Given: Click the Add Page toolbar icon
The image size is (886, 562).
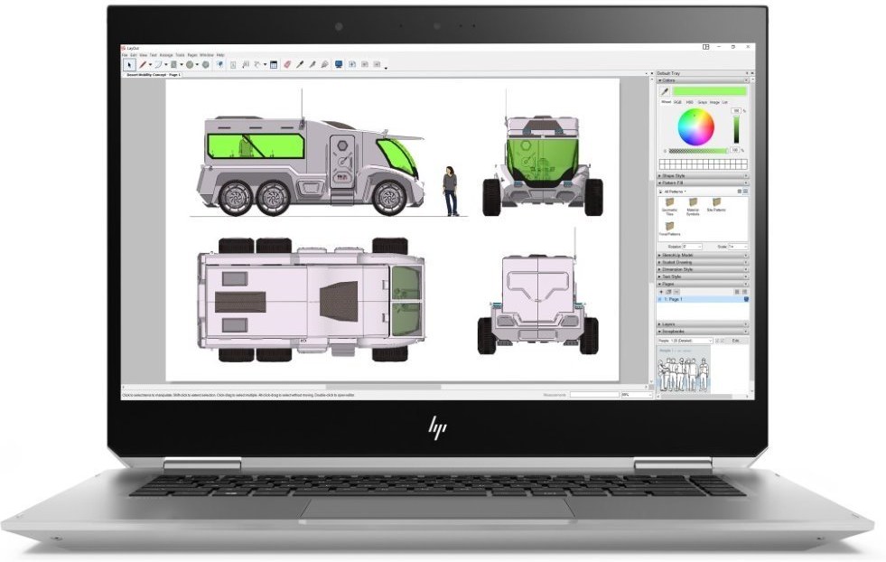Looking at the screenshot, I should (x=351, y=65).
